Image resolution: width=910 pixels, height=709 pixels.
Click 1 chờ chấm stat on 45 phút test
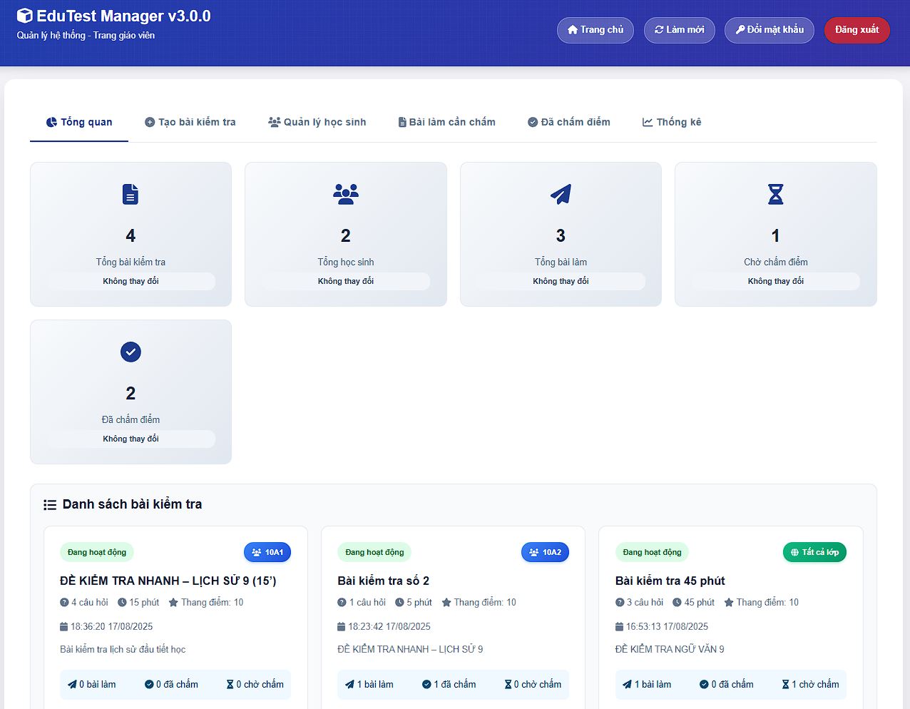[x=810, y=684]
